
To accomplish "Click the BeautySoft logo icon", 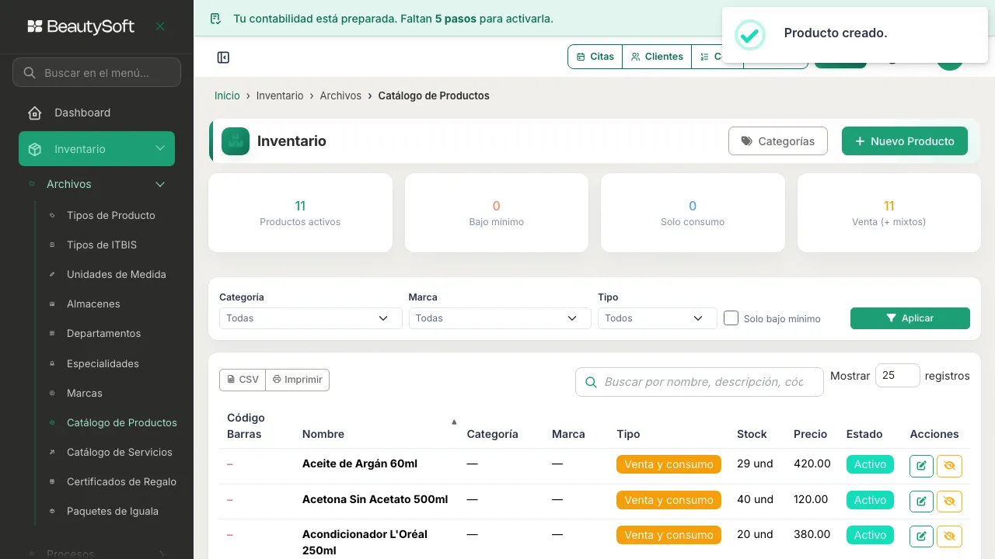I will pos(35,26).
